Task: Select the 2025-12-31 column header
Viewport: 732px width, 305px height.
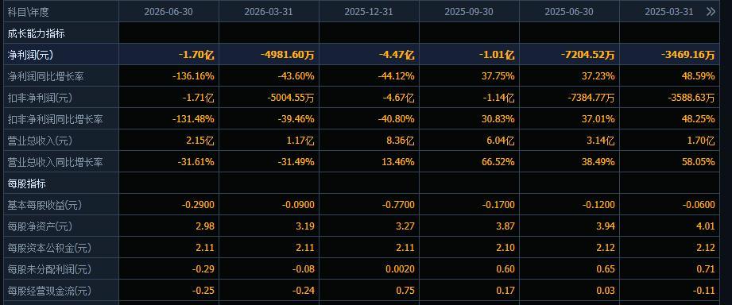Action: point(369,12)
